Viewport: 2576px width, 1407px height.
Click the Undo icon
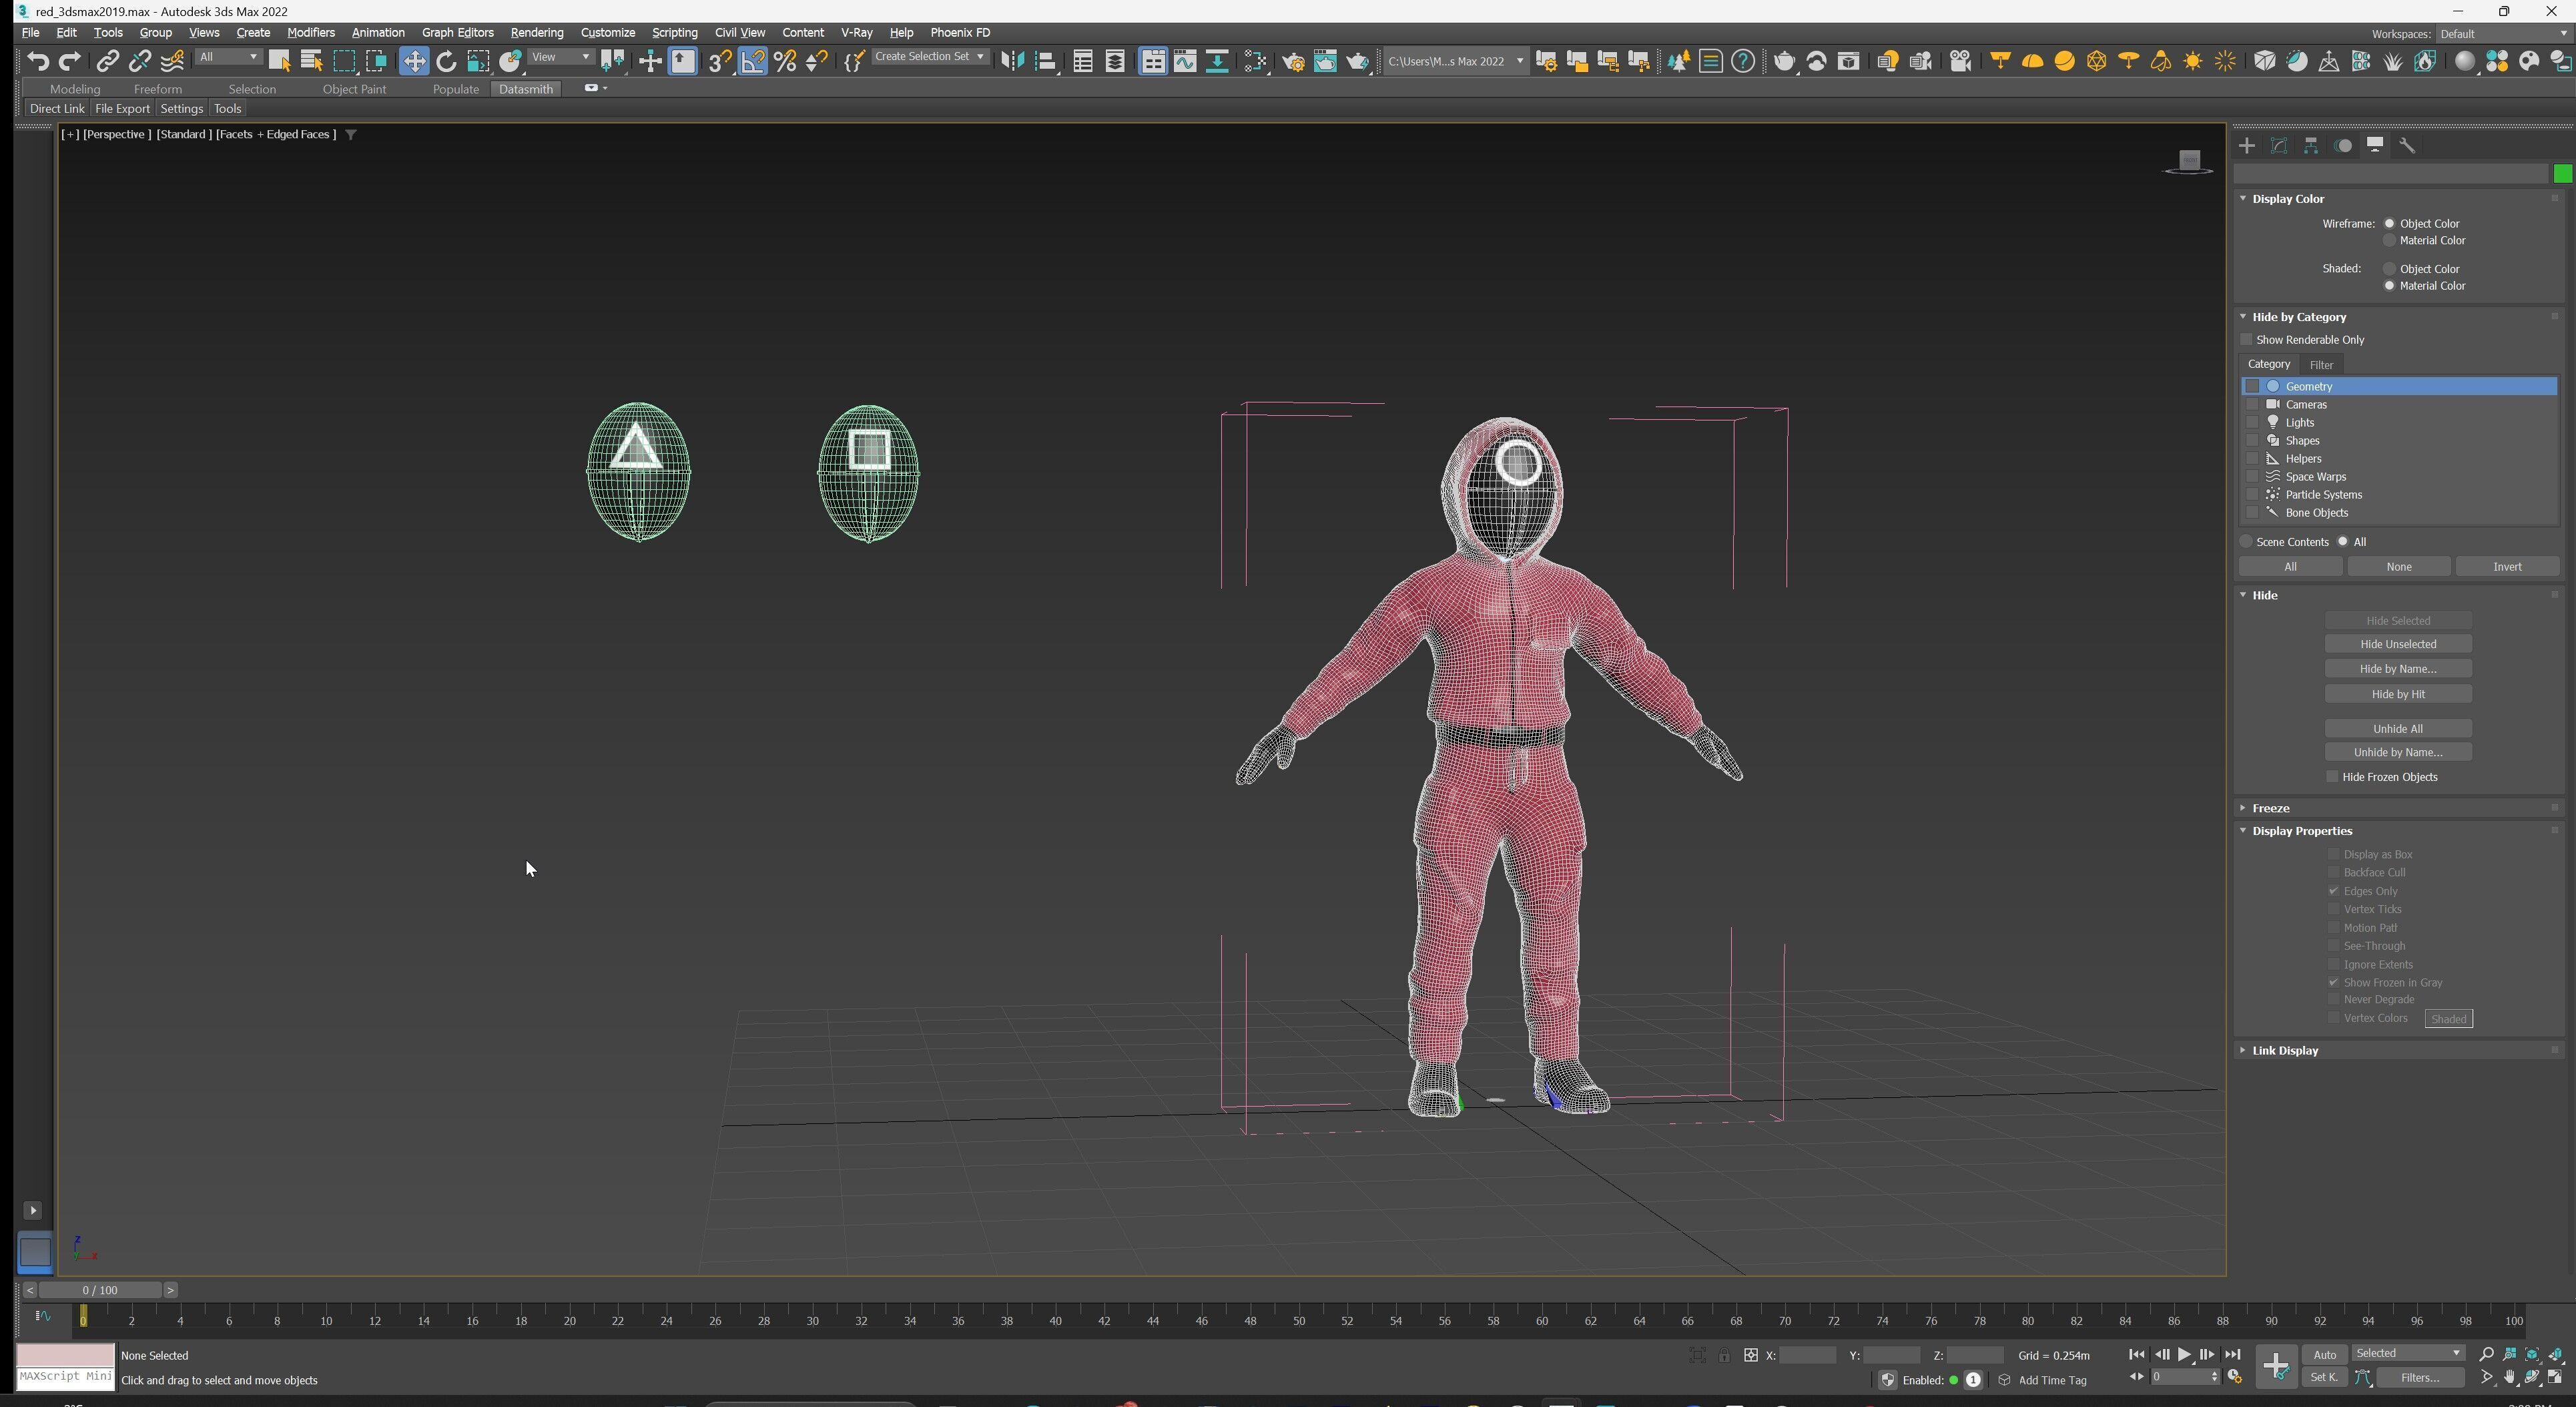pos(38,61)
